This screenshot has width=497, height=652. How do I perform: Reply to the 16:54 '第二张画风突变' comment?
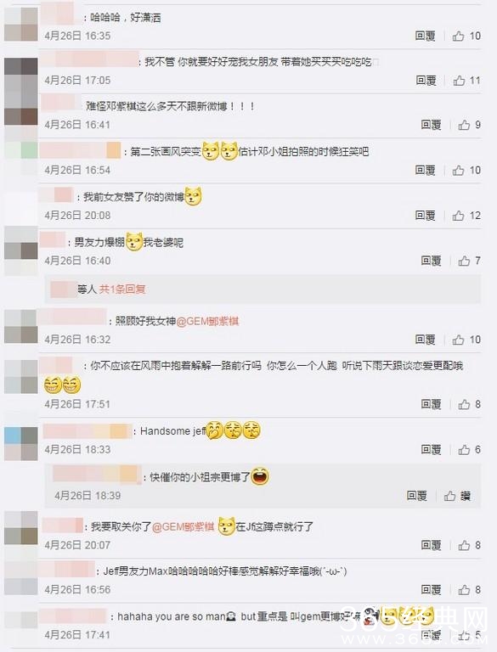425,170
